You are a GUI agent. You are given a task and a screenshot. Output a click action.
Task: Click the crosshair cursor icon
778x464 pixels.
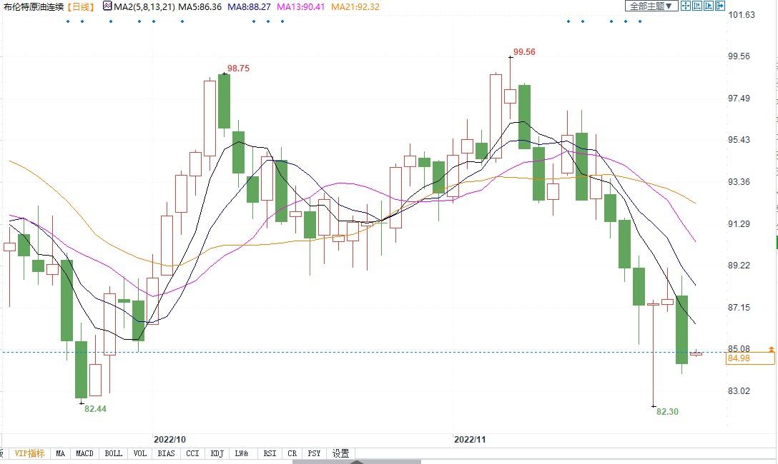pyautogui.click(x=685, y=6)
